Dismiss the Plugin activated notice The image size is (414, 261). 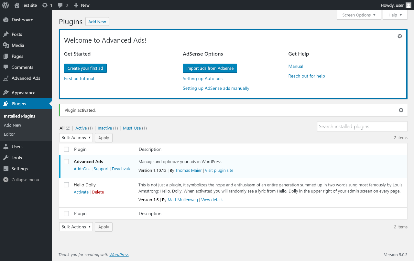pyautogui.click(x=401, y=110)
